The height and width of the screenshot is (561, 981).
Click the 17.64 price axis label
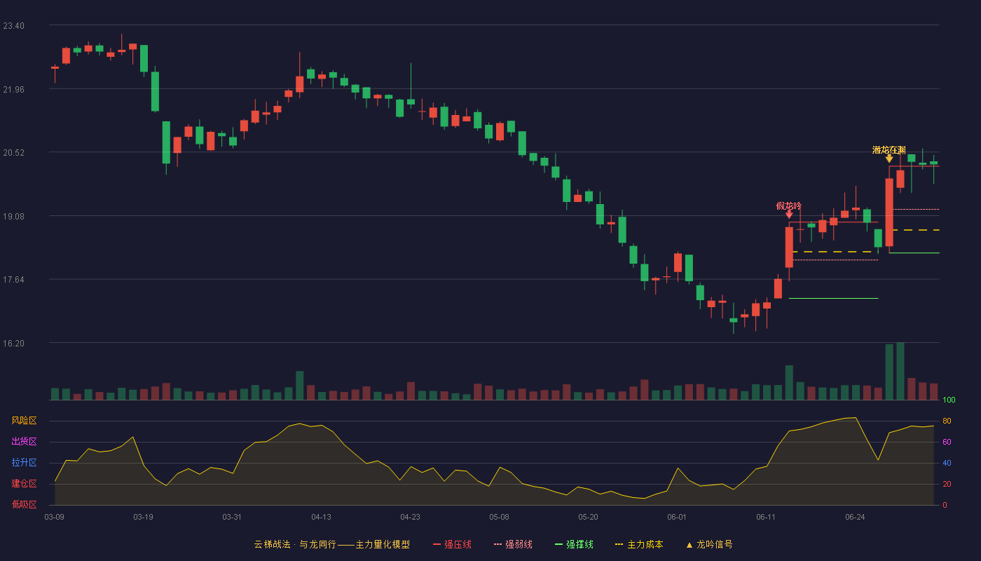pos(13,280)
